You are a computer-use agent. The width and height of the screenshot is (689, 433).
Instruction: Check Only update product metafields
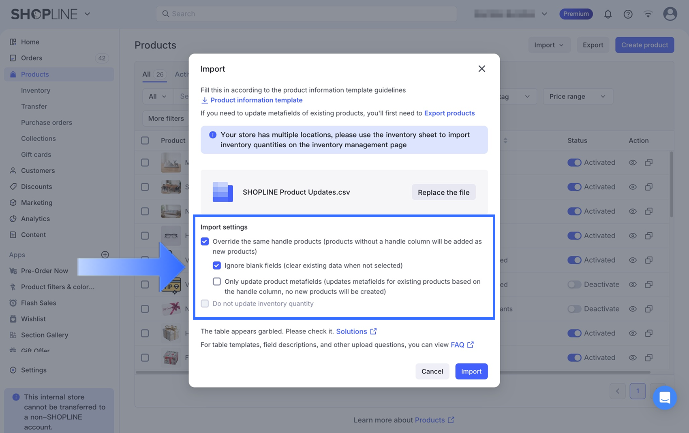pos(217,282)
